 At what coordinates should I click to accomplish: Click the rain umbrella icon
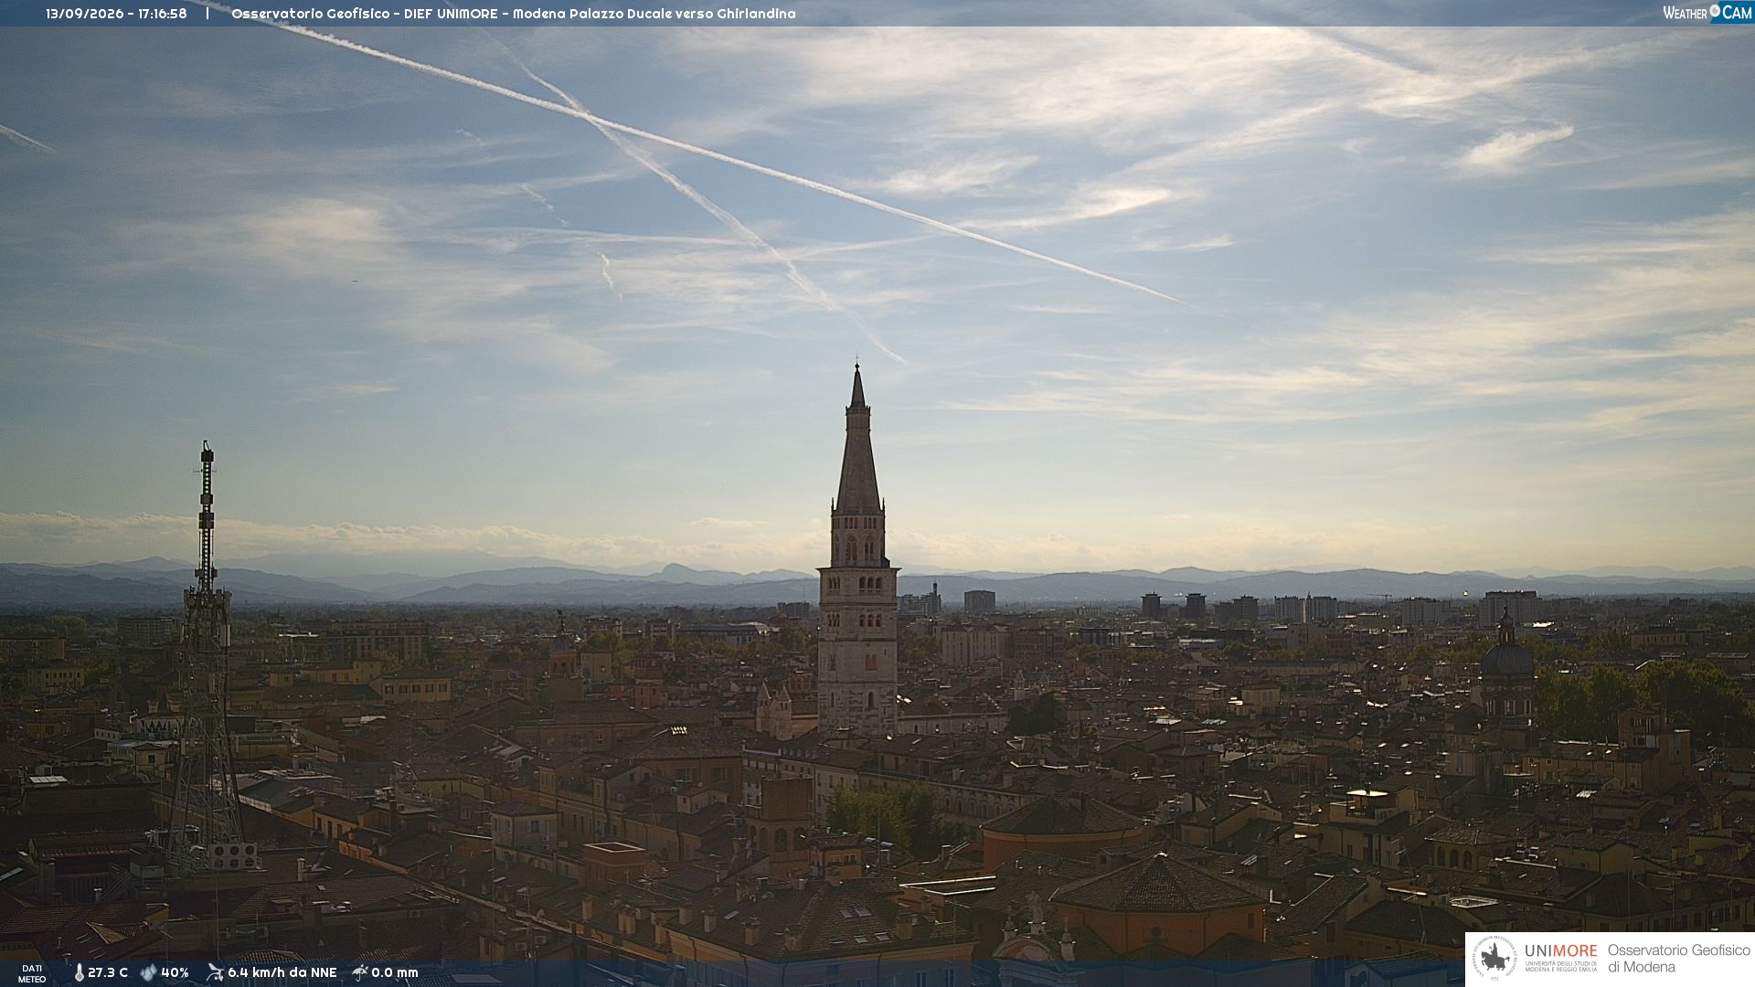click(x=359, y=972)
